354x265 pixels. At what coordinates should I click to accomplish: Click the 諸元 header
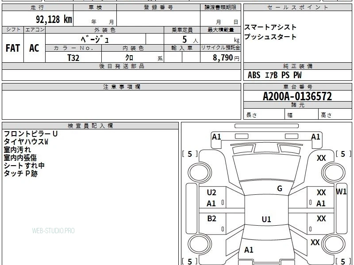(297, 105)
